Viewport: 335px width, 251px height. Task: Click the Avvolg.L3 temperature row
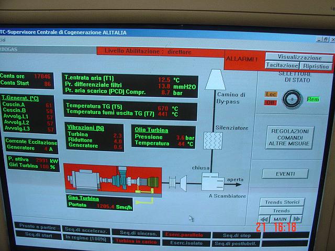pyautogui.click(x=29, y=129)
